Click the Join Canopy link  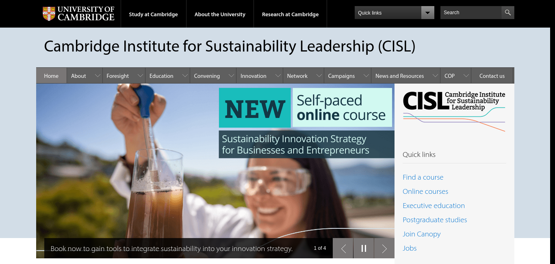coord(421,234)
